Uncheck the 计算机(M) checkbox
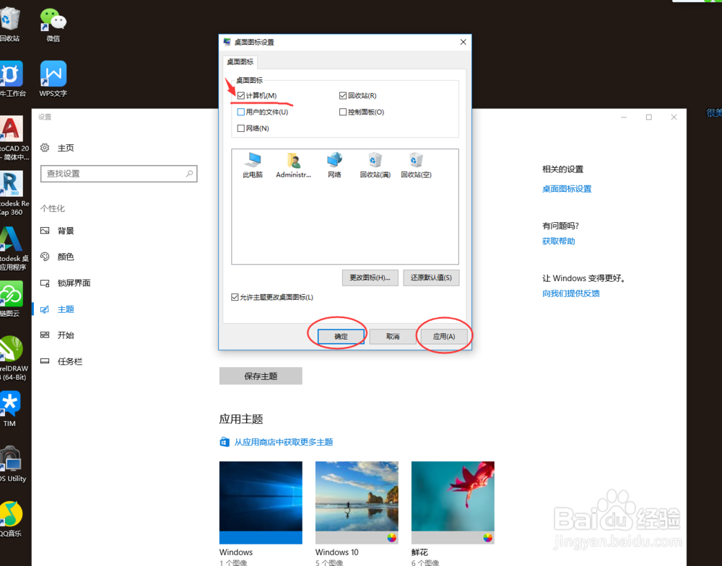 [x=241, y=96]
